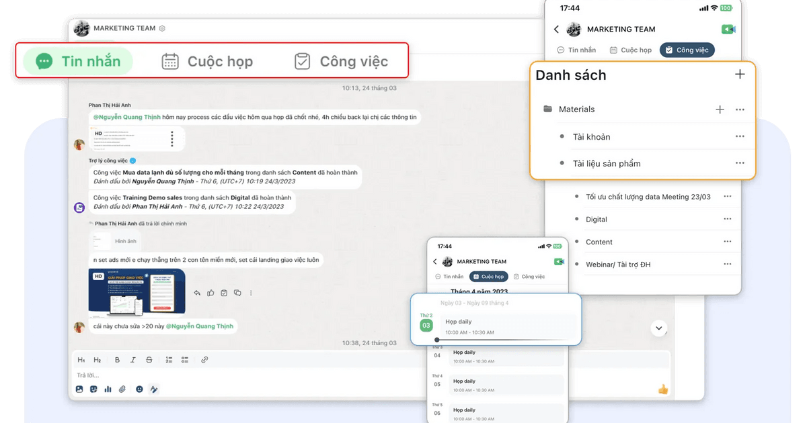
Task: Add an item under Materials folder
Action: 719,109
